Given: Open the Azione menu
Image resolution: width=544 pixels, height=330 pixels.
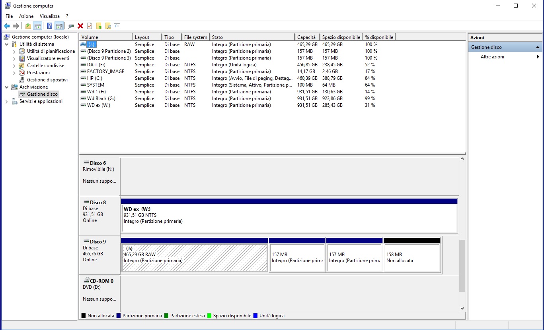Looking at the screenshot, I should (26, 16).
